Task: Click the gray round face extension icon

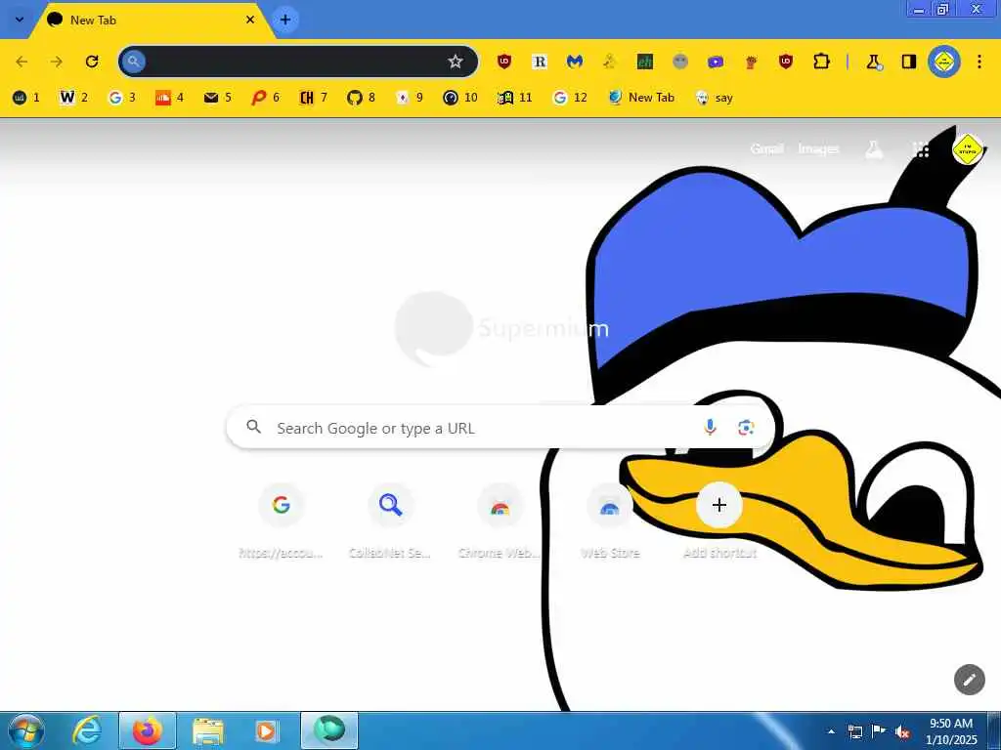Action: [x=680, y=62]
